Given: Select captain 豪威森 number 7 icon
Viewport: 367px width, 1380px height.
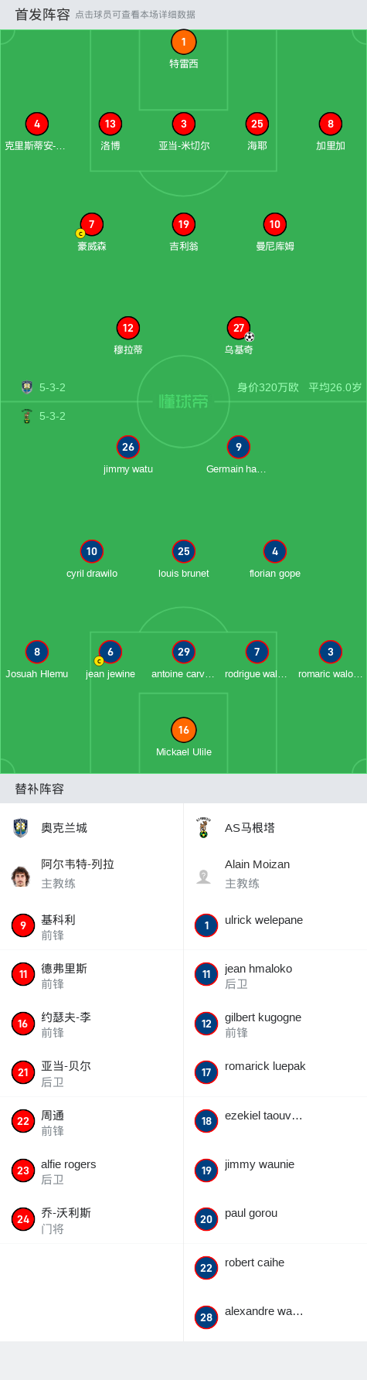Looking at the screenshot, I should point(91,224).
